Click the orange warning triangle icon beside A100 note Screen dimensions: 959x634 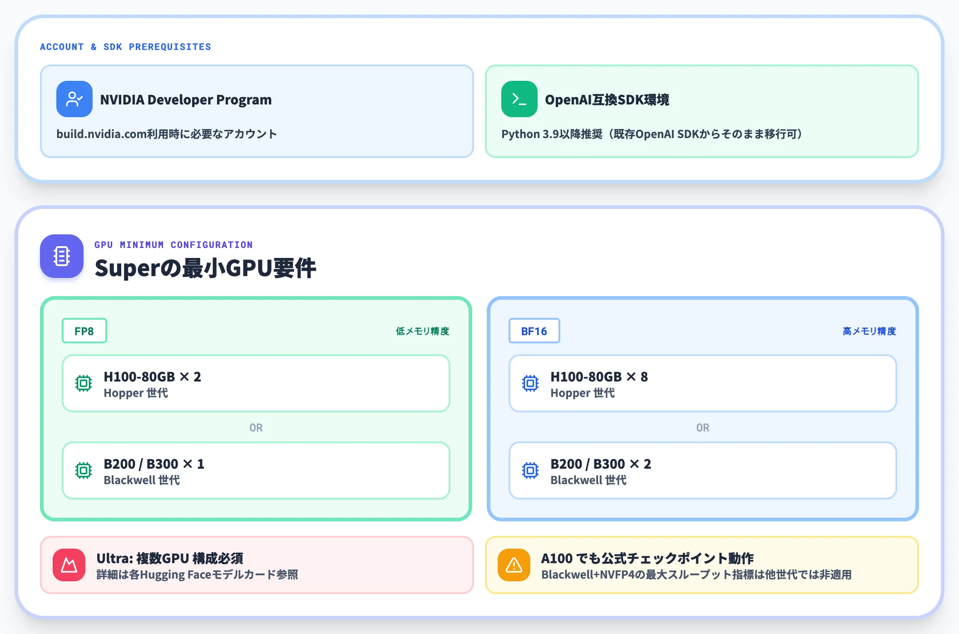coord(514,565)
